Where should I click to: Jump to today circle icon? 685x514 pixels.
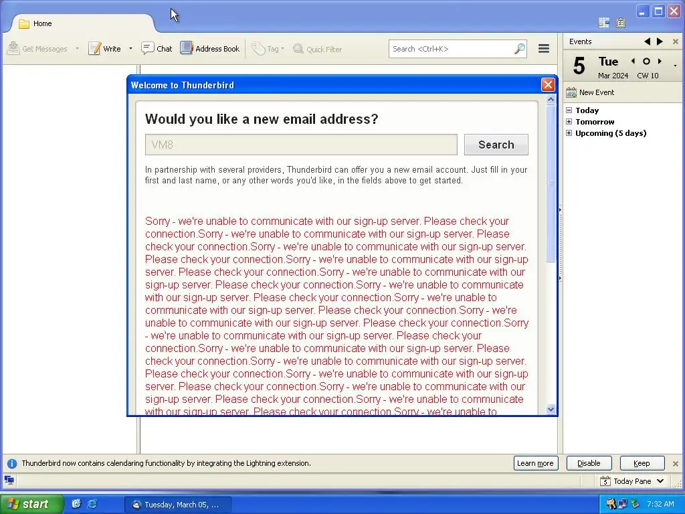tap(647, 61)
